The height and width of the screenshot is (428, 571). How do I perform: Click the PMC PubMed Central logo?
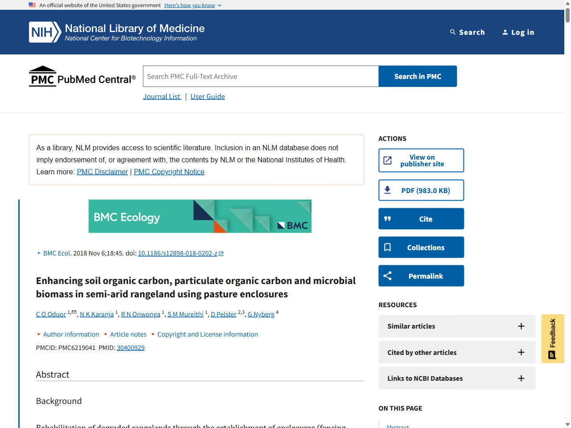coord(82,76)
